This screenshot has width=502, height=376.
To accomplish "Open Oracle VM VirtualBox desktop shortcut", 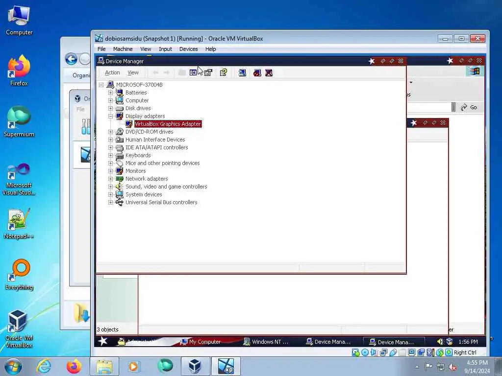I will pyautogui.click(x=19, y=329).
